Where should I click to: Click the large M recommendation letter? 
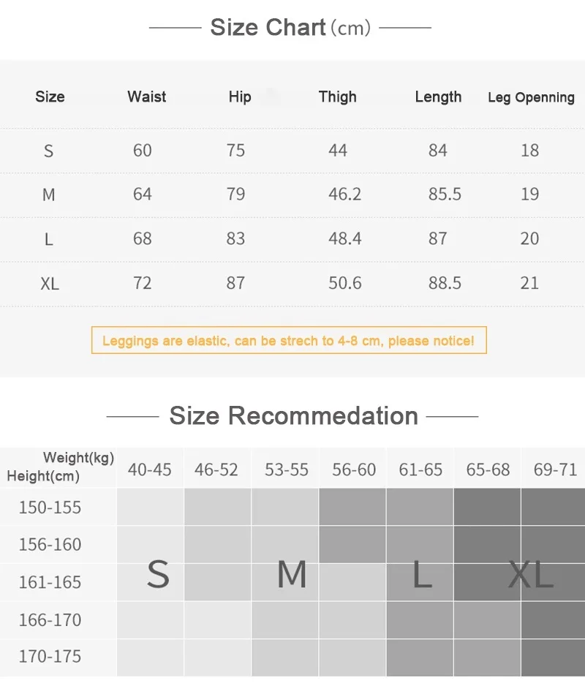tap(292, 574)
